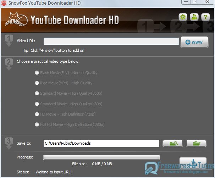Click 'Choose a practical video type below:' text

tap(48, 61)
